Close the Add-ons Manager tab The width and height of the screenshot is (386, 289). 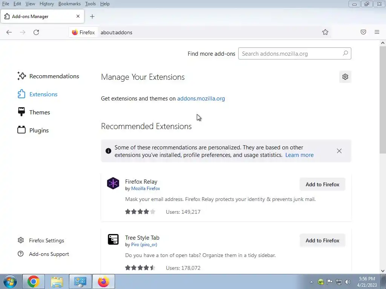(78, 16)
